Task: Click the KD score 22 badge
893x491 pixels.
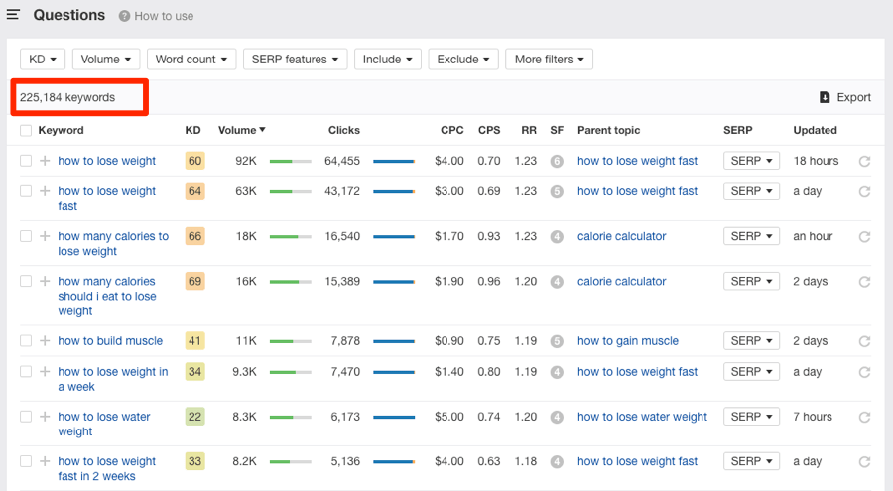Action: (194, 417)
